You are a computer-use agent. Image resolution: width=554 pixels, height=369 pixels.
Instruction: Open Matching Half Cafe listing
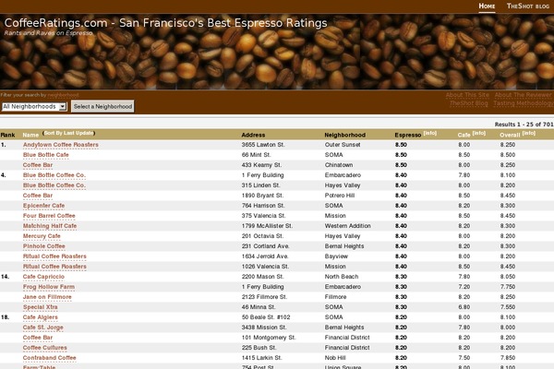tap(50, 226)
